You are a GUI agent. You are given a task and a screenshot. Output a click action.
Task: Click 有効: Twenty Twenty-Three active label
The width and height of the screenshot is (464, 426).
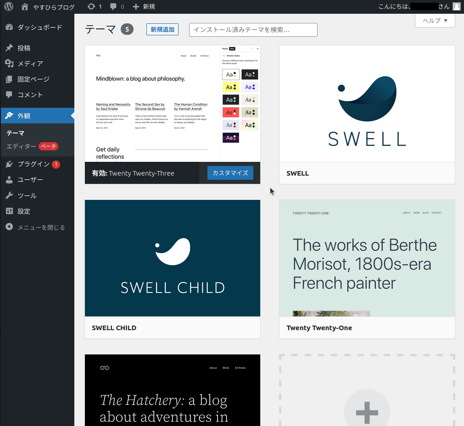click(133, 173)
